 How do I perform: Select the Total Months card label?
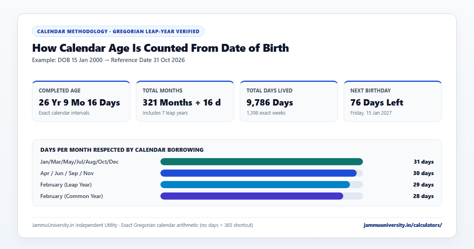click(162, 91)
